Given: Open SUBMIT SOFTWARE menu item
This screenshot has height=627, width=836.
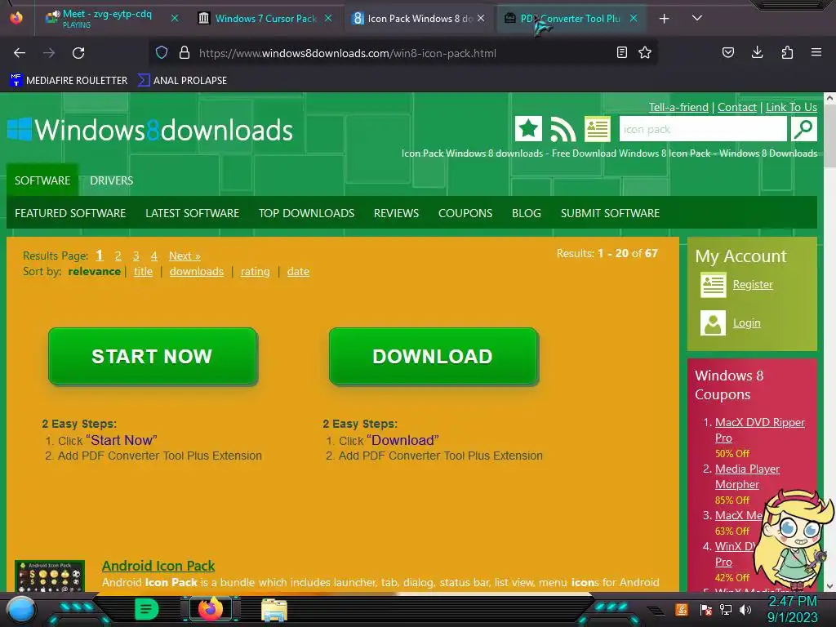Looking at the screenshot, I should (x=611, y=213).
